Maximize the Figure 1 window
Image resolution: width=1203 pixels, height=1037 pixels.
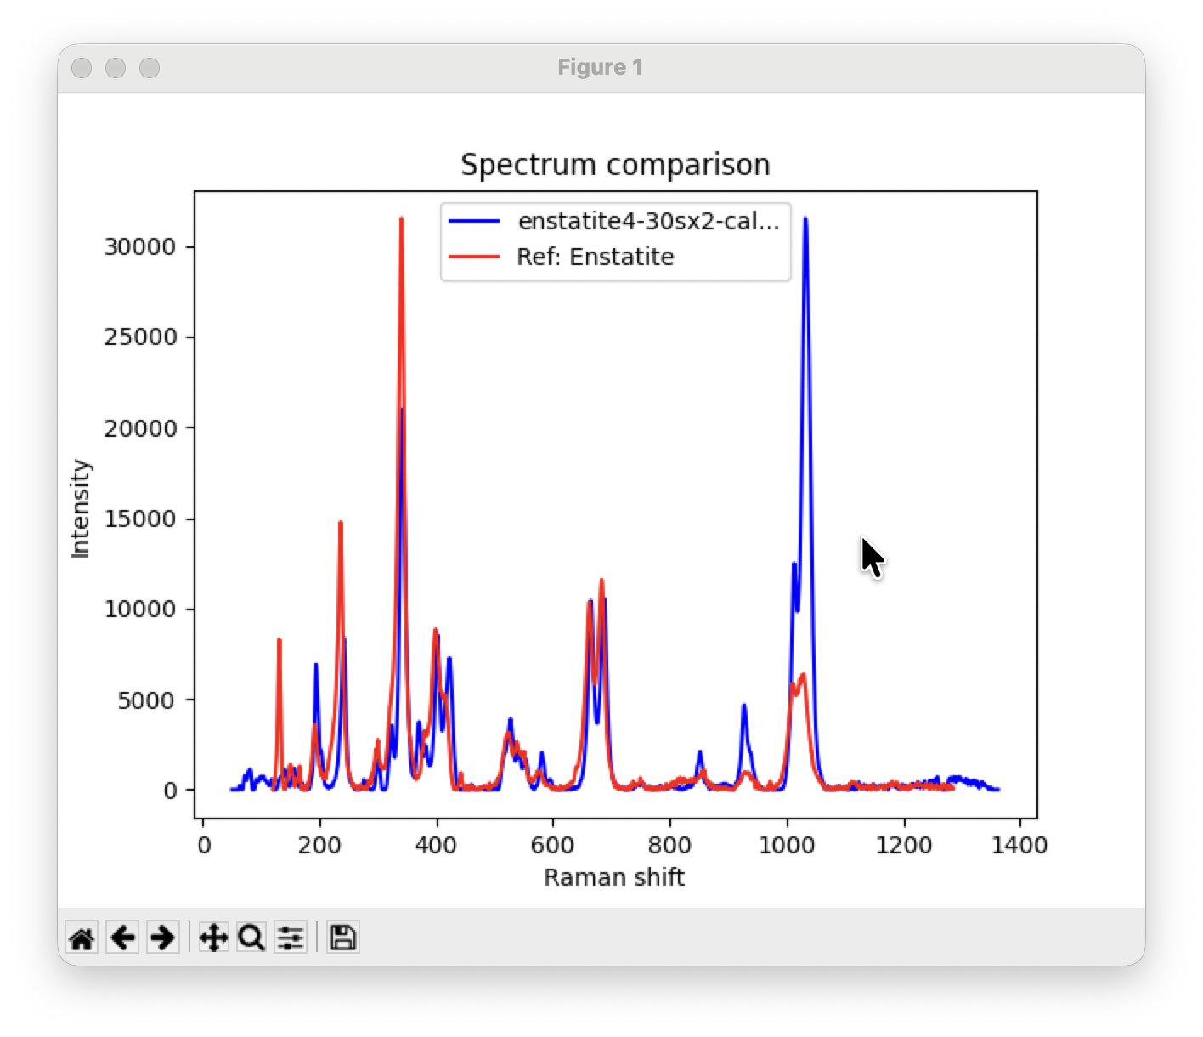coord(150,68)
